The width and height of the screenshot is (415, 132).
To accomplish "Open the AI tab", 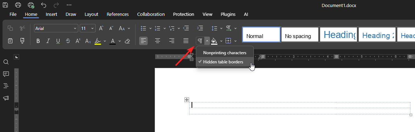I will 246,14.
